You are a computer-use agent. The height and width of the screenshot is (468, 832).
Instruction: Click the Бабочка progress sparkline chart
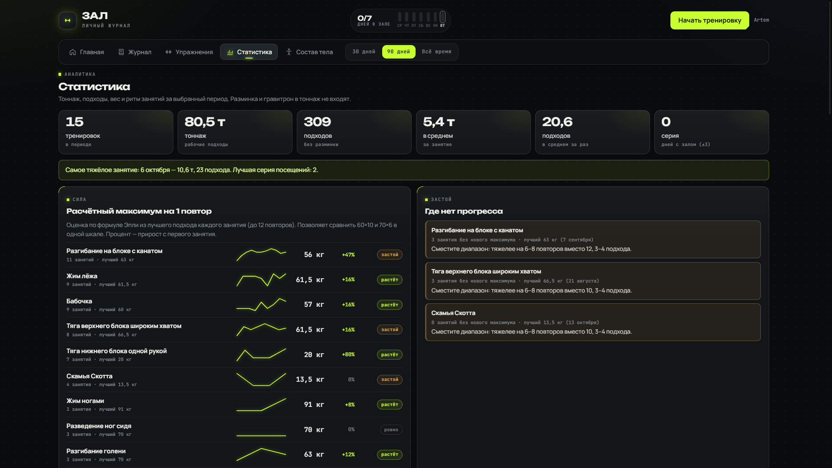[261, 305]
